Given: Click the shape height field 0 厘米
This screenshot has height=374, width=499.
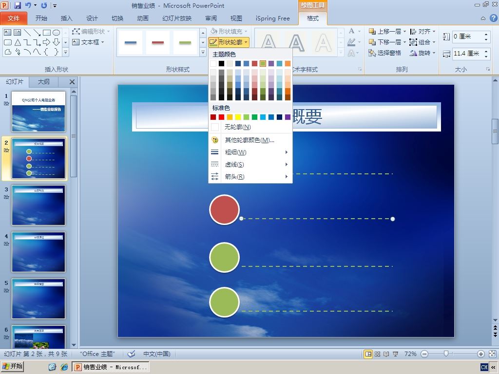Looking at the screenshot, I should 468,37.
